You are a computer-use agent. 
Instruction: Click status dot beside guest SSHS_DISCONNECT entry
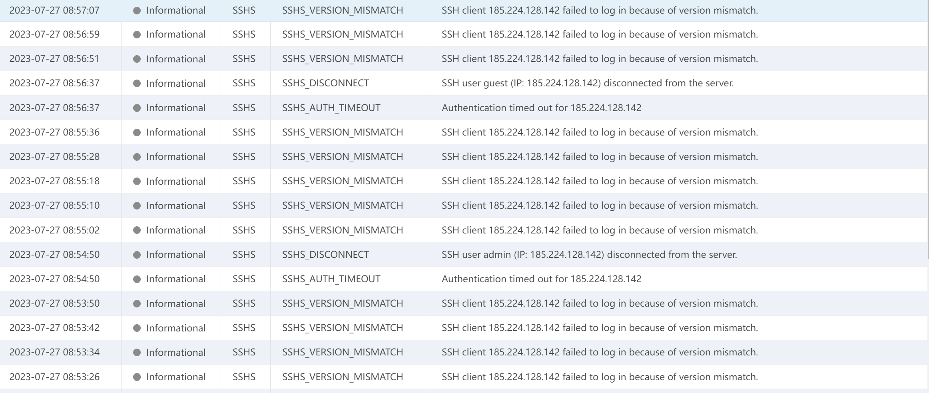pos(137,84)
